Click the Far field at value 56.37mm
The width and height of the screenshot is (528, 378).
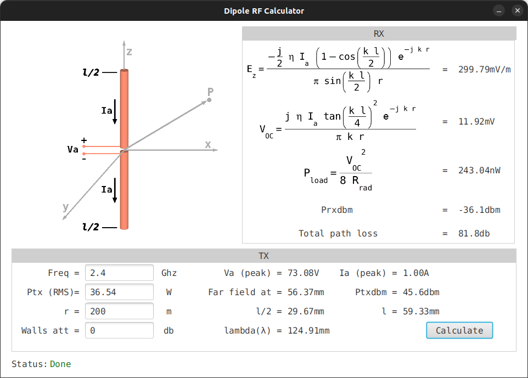(306, 292)
